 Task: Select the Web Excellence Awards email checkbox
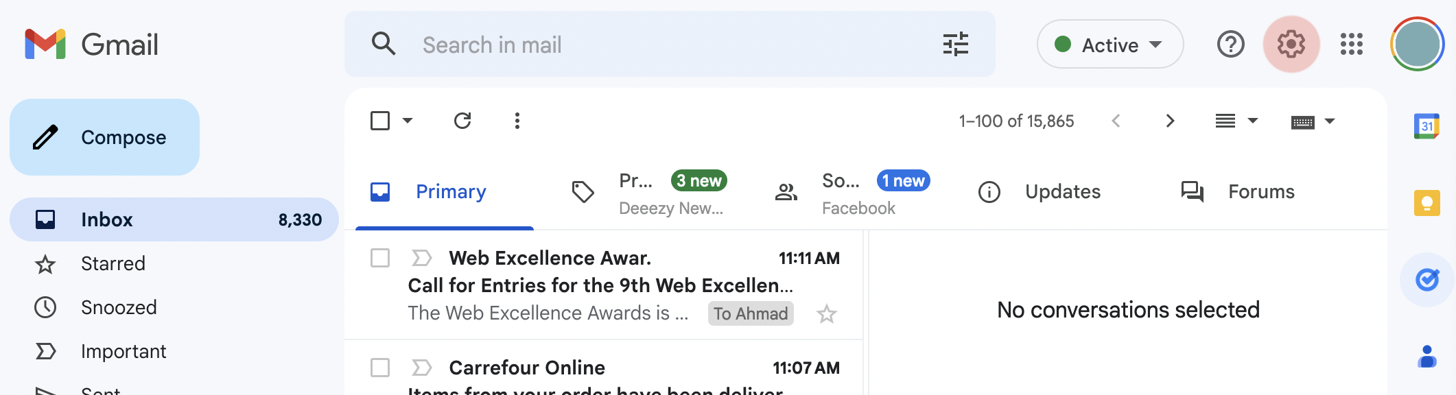380,259
